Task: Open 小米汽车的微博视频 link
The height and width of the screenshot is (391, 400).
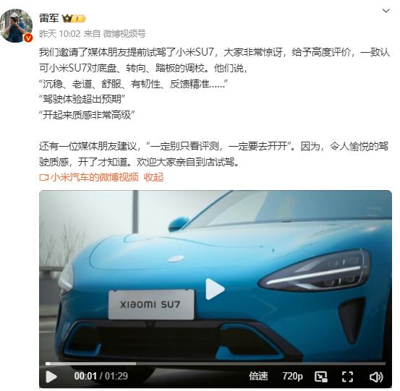Action: 95,177
